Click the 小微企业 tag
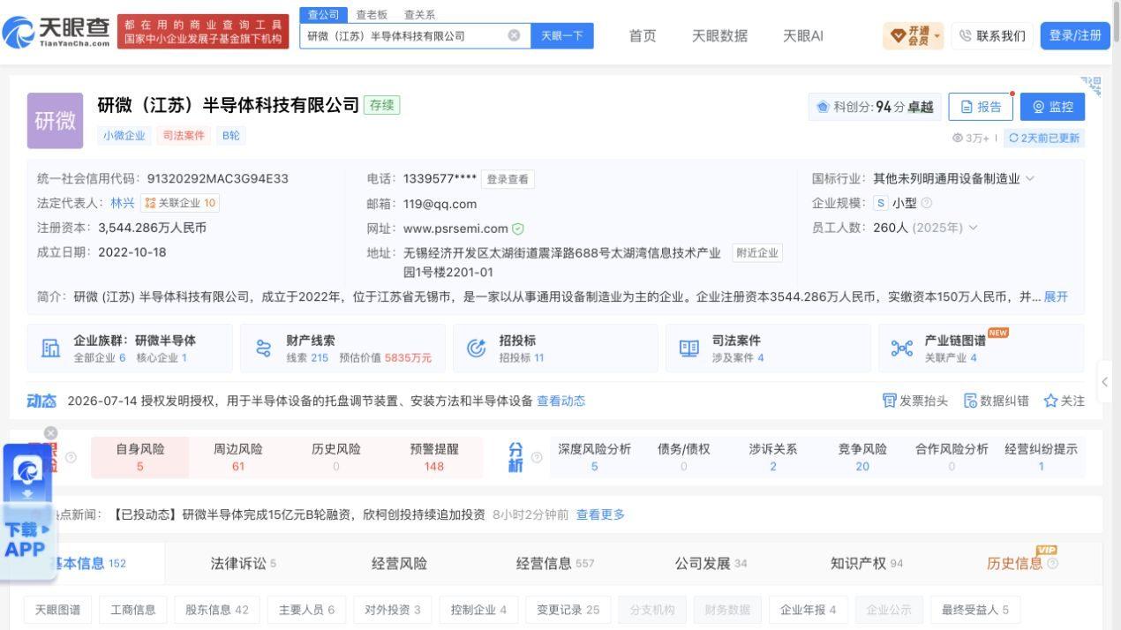1121x630 pixels. pyautogui.click(x=124, y=135)
